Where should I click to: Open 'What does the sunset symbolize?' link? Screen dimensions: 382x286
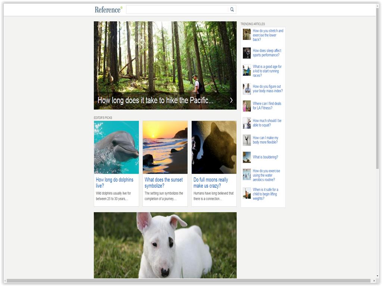coord(163,182)
